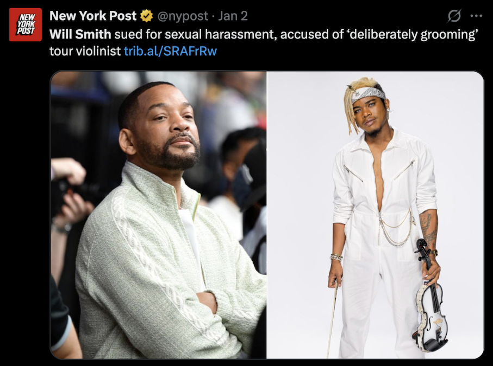Viewport: 493px width, 366px height.
Task: Open the left photo of man in green jacket
Action: (159, 215)
